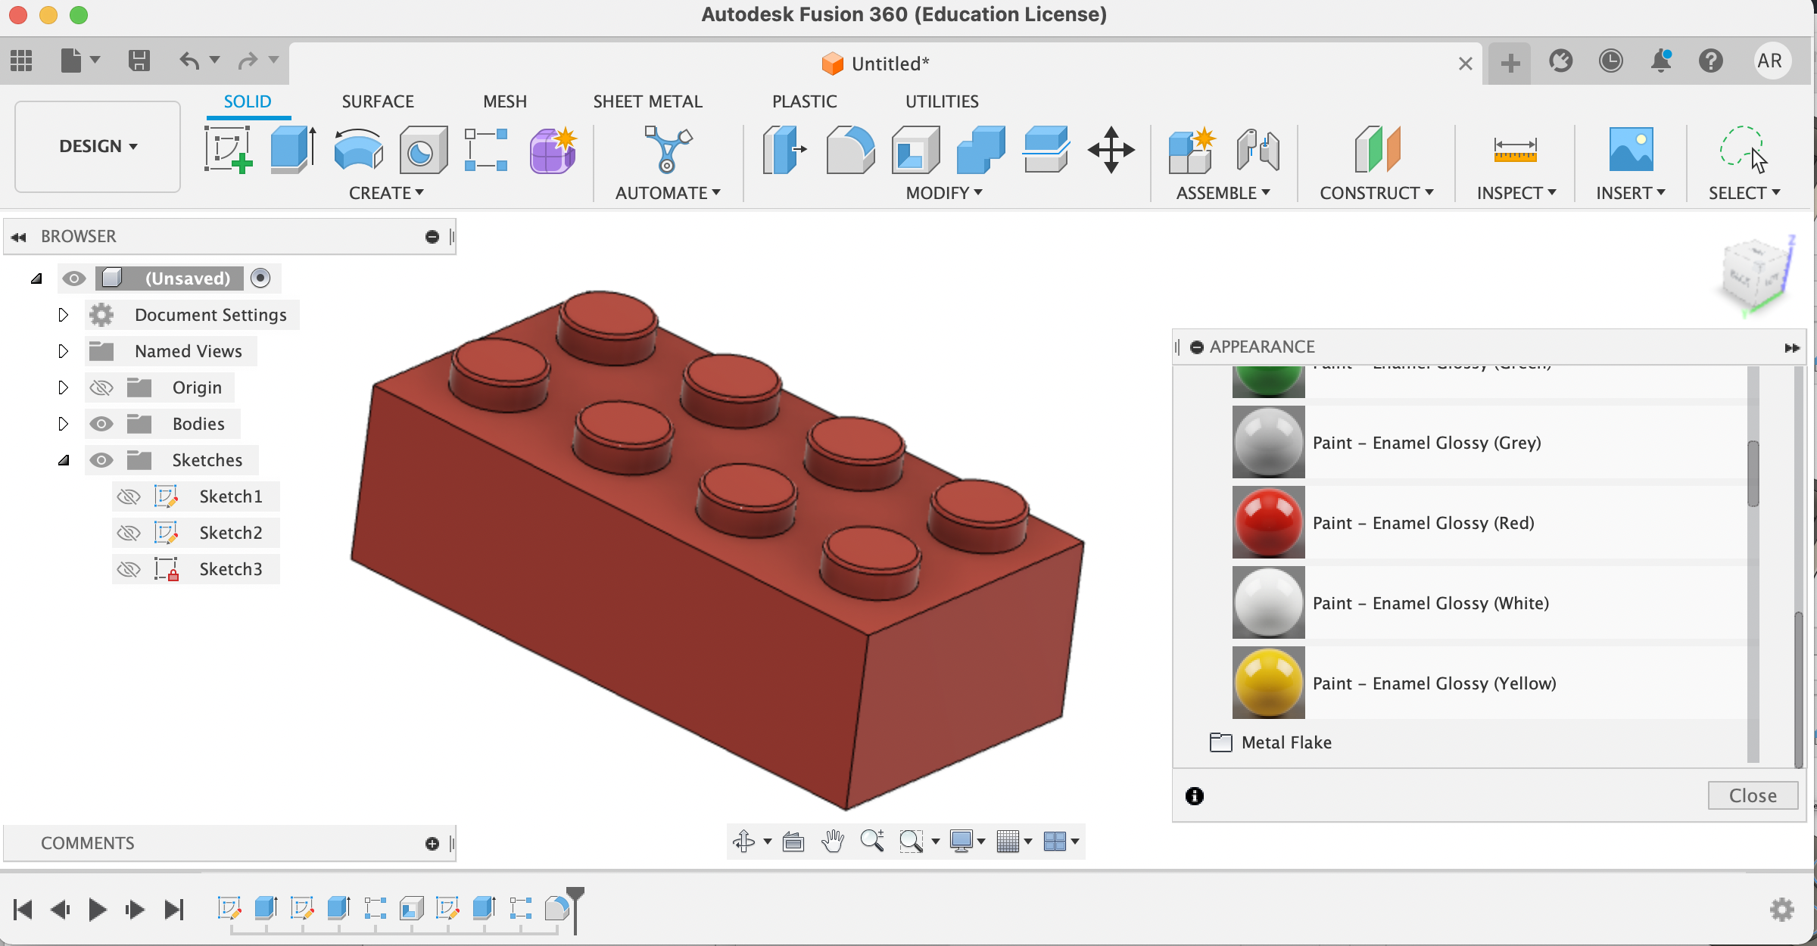Click the Automate fork icon

(x=667, y=149)
